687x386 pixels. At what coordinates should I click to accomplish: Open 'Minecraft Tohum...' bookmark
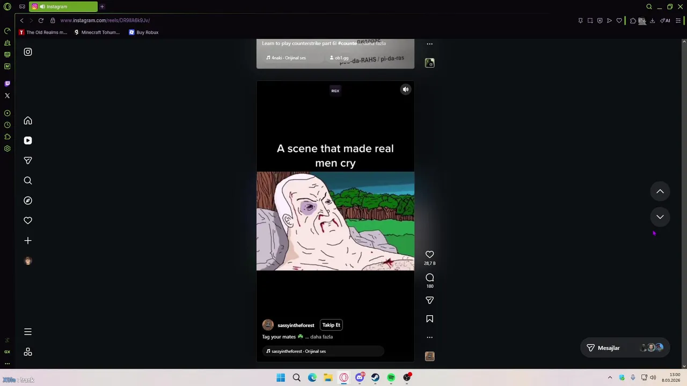(x=97, y=32)
